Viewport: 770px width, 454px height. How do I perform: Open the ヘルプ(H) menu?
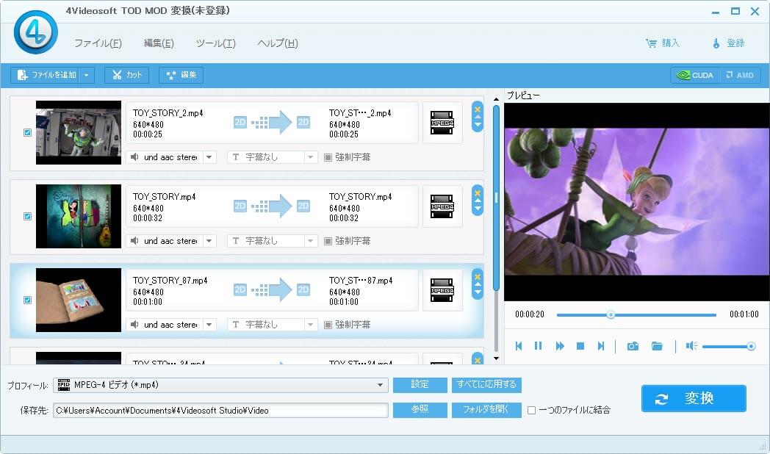pos(278,43)
